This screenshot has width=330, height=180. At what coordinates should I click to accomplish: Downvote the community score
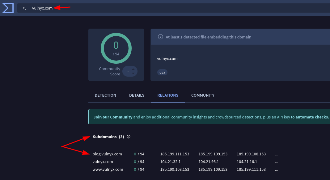(133, 74)
